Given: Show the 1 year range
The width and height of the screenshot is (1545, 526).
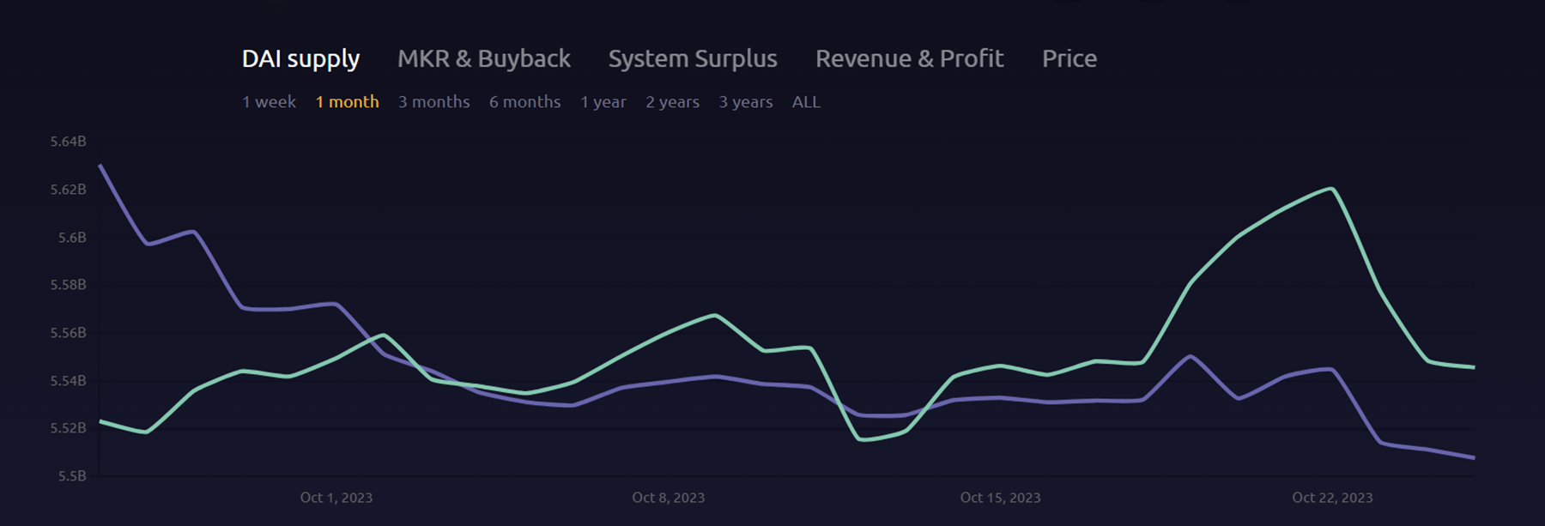Looking at the screenshot, I should (x=603, y=102).
